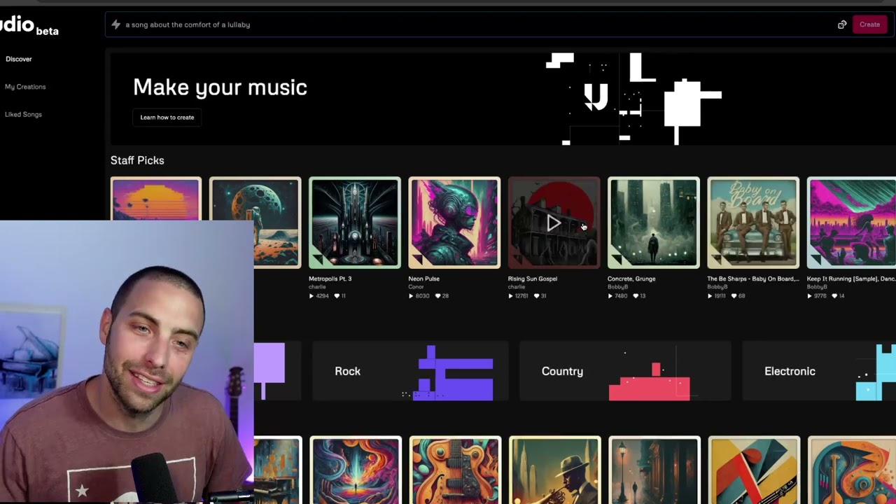Click the share icon beside Create
This screenshot has height=504, width=896.
click(x=842, y=24)
